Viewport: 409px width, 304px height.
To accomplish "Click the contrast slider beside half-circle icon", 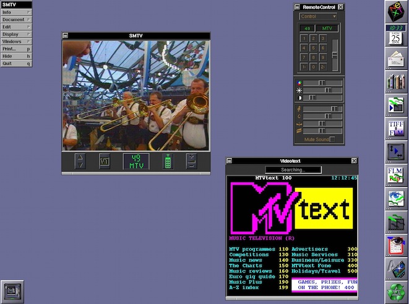I will tap(322, 98).
